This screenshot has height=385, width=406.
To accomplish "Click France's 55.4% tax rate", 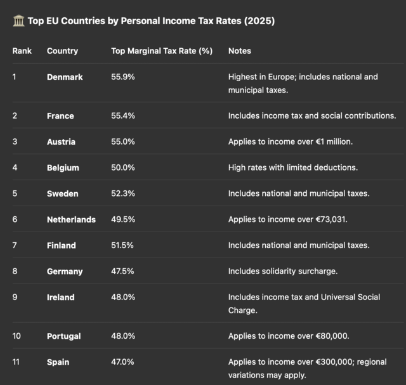I will 123,115.
